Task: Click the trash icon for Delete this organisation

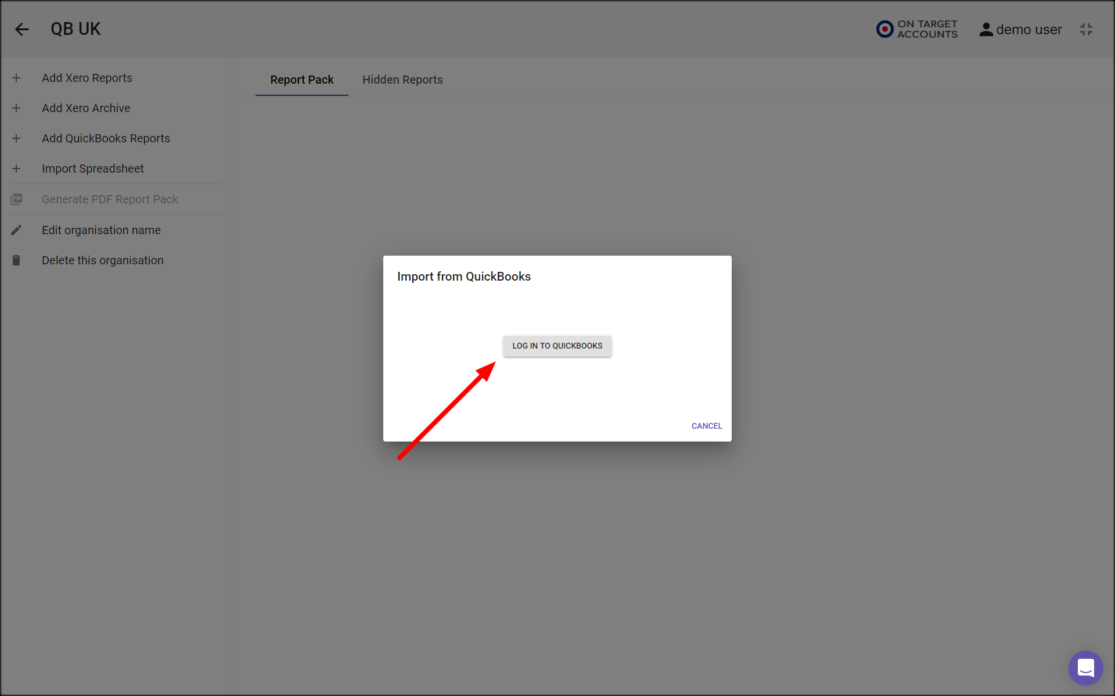Action: coord(16,260)
